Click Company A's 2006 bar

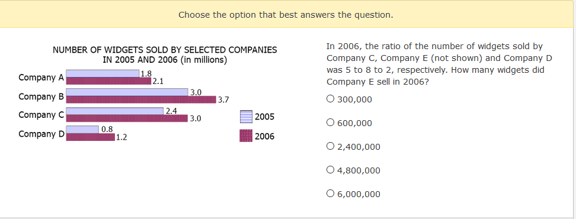[x=108, y=81]
